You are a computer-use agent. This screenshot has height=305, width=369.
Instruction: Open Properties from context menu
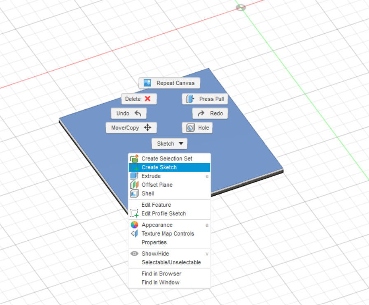tap(169, 242)
